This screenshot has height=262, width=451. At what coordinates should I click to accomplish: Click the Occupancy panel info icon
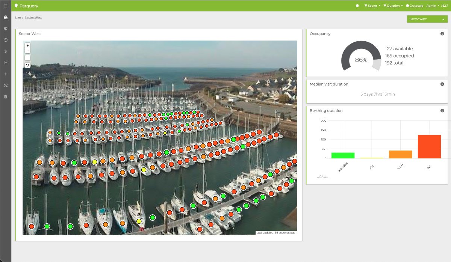[442, 34]
